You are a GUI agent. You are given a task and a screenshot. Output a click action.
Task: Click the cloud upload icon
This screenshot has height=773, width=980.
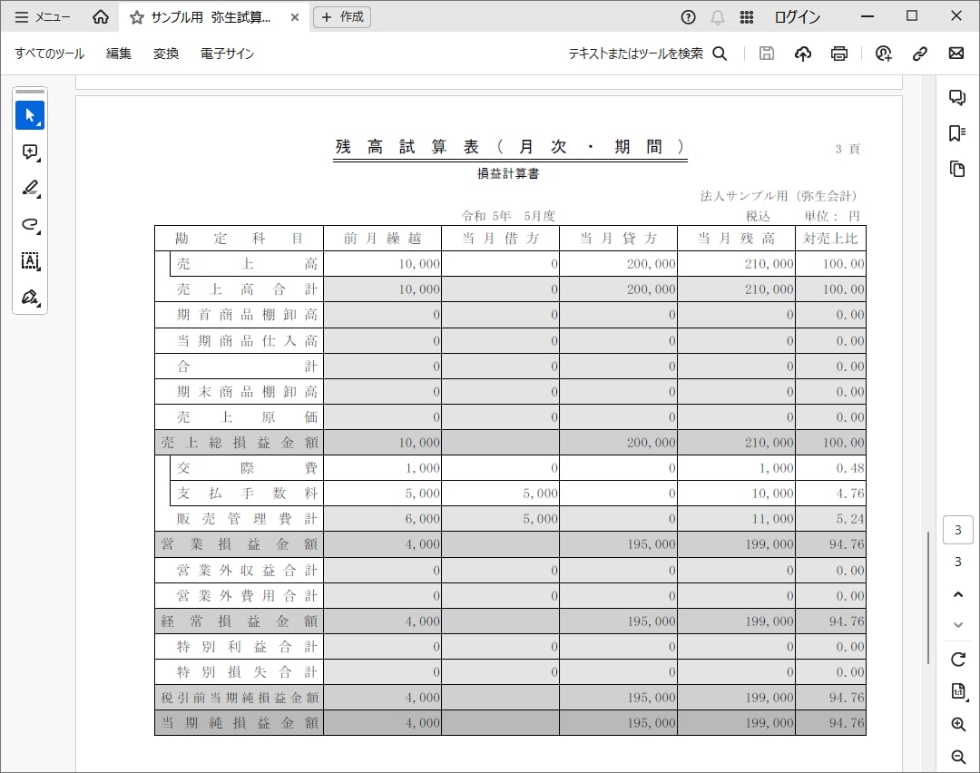[803, 54]
